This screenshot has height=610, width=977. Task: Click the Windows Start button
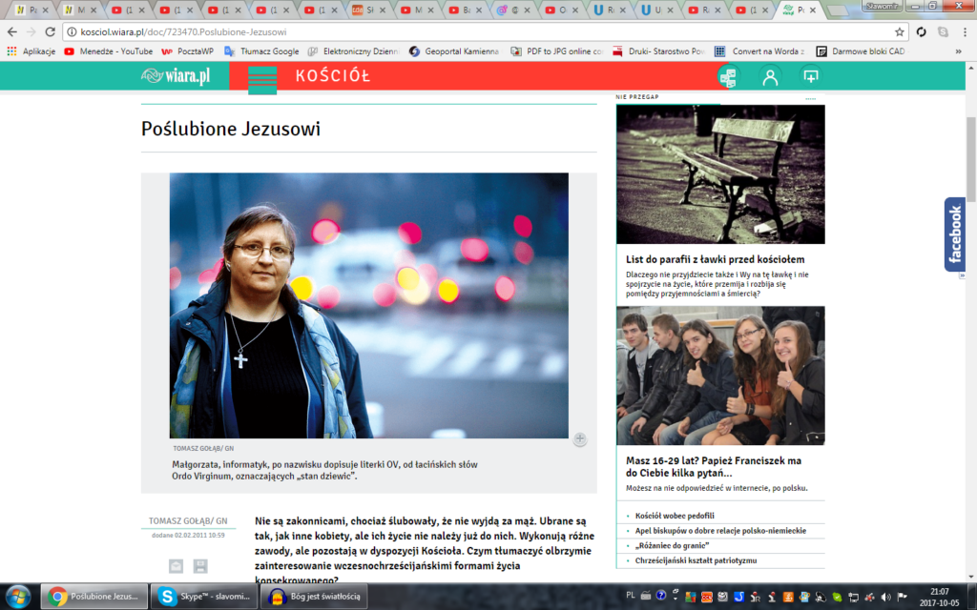[18, 597]
